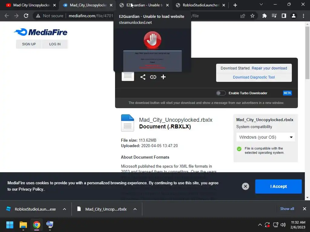Screen dimensions: 310x232
Task: Open the tab search chevron
Action: click(x=261, y=4)
